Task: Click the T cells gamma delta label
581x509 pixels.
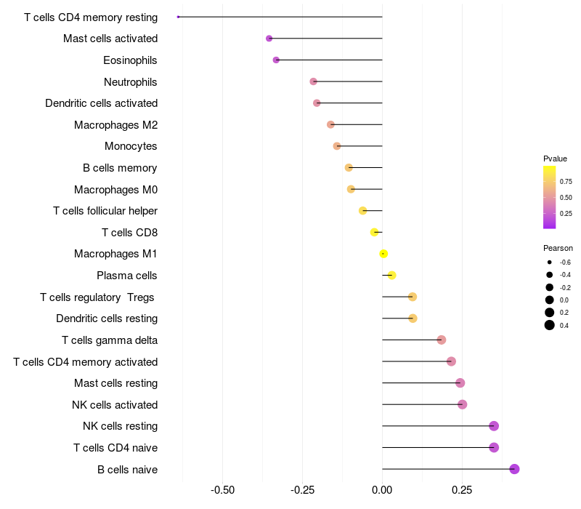Action: [110, 340]
